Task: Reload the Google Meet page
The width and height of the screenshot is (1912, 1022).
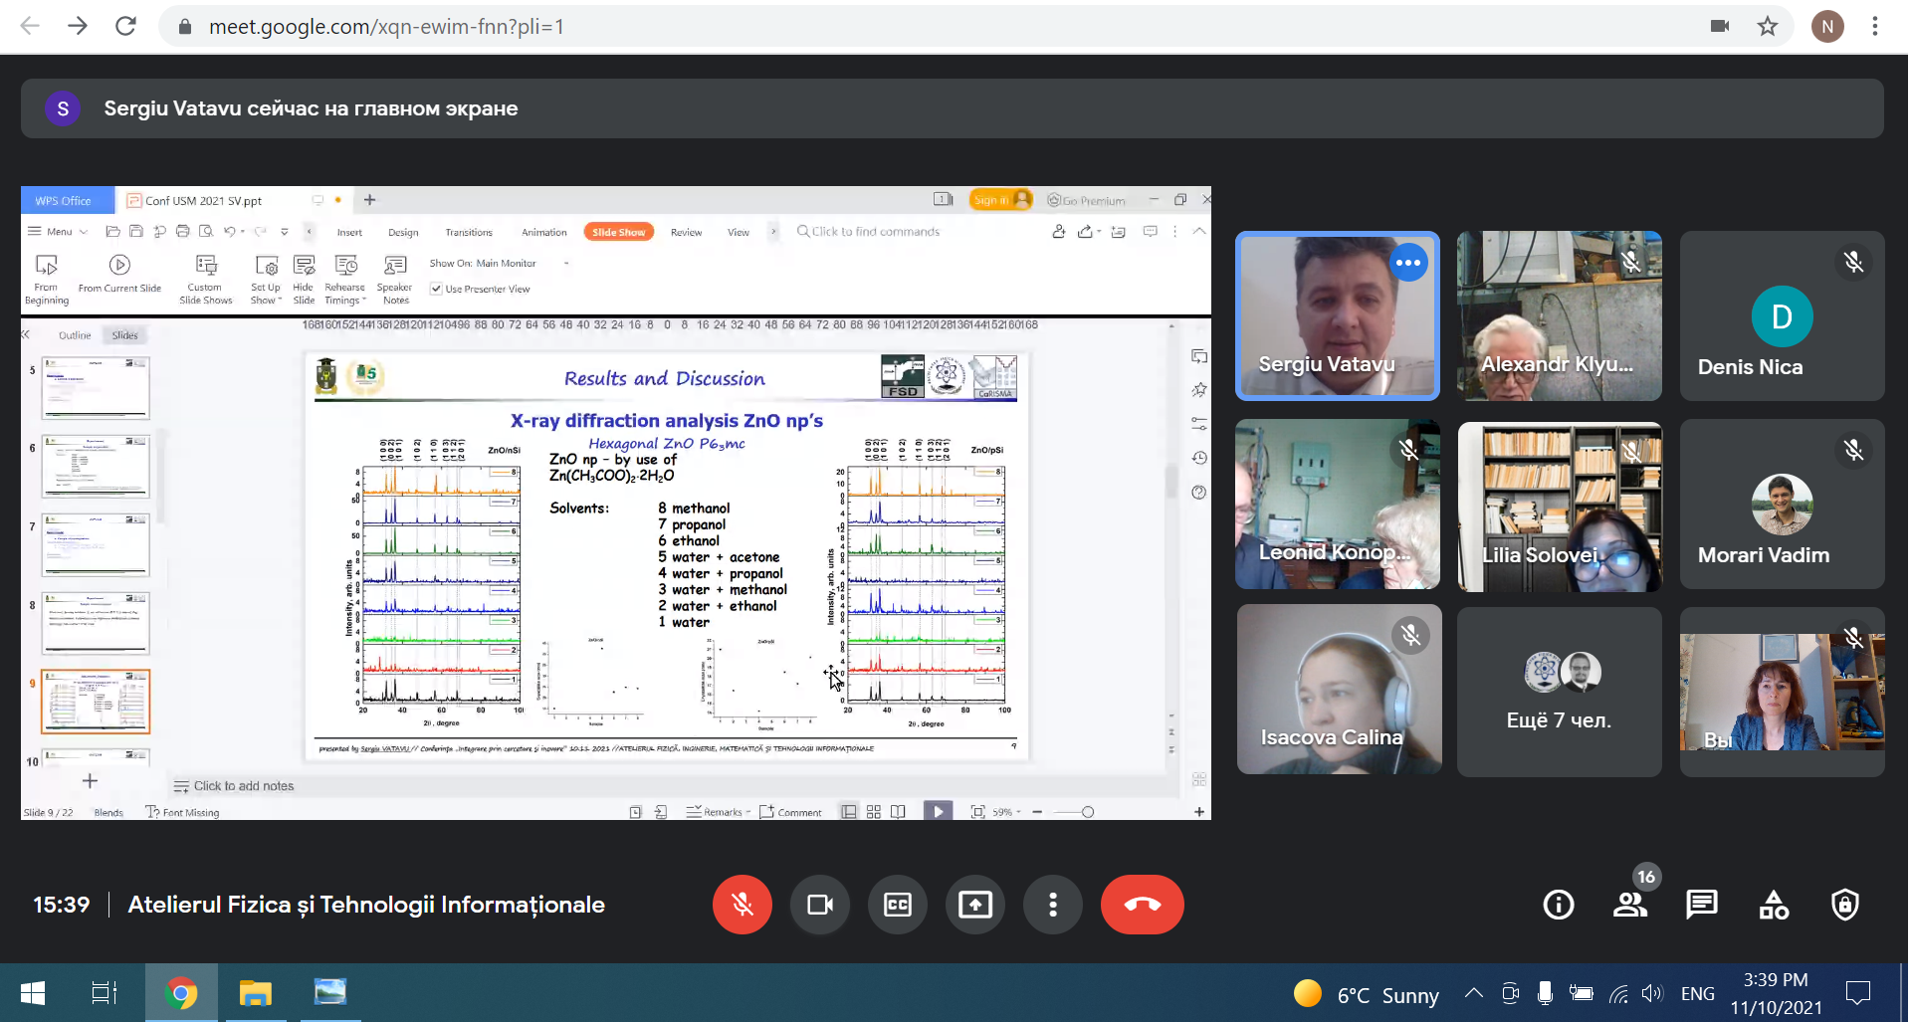Action: point(125,27)
